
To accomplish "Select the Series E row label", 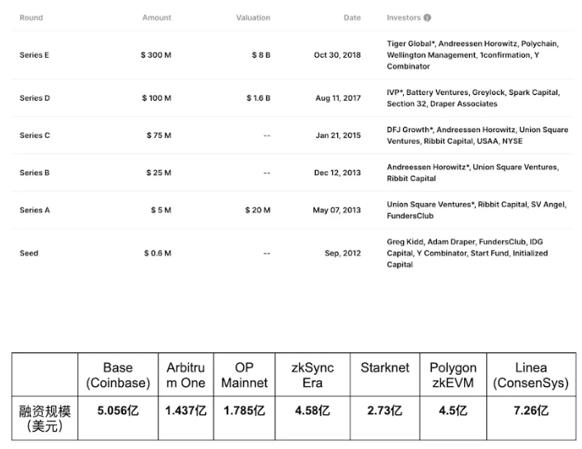I will point(34,55).
